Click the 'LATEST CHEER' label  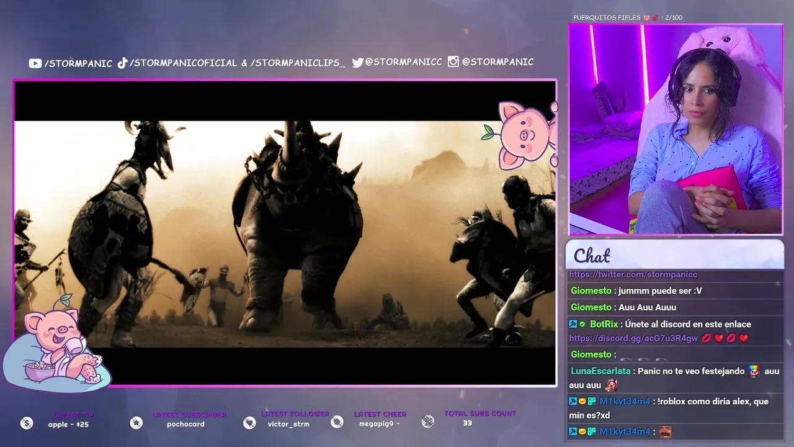[380, 414]
